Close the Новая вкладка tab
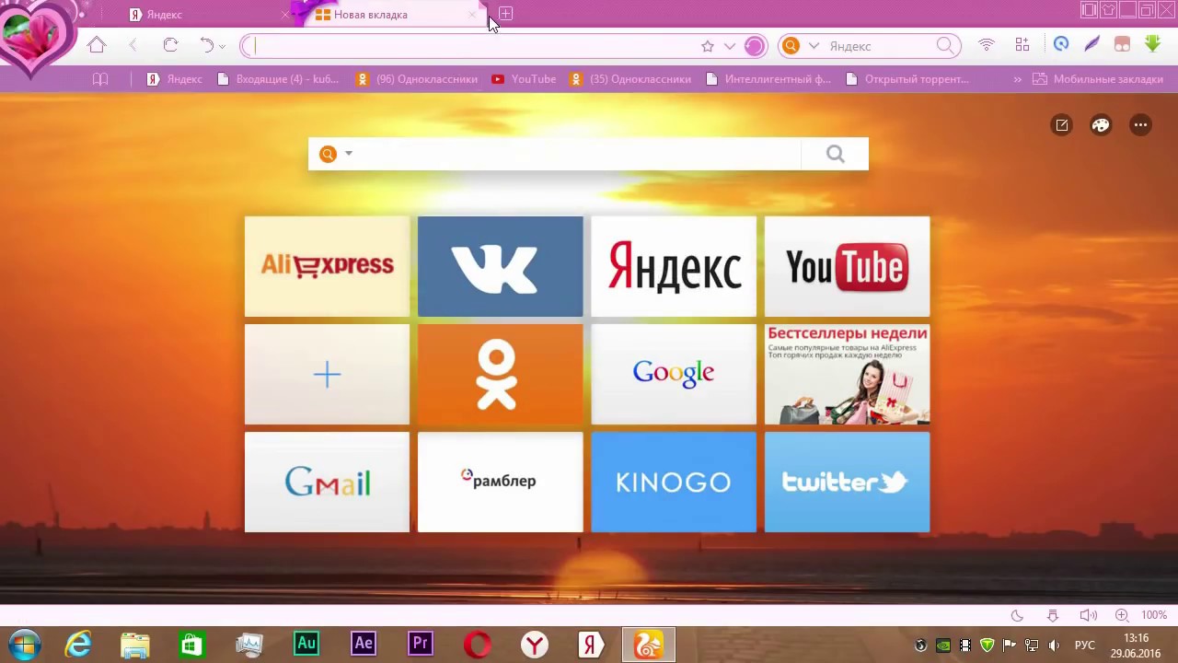1178x663 pixels. [472, 15]
